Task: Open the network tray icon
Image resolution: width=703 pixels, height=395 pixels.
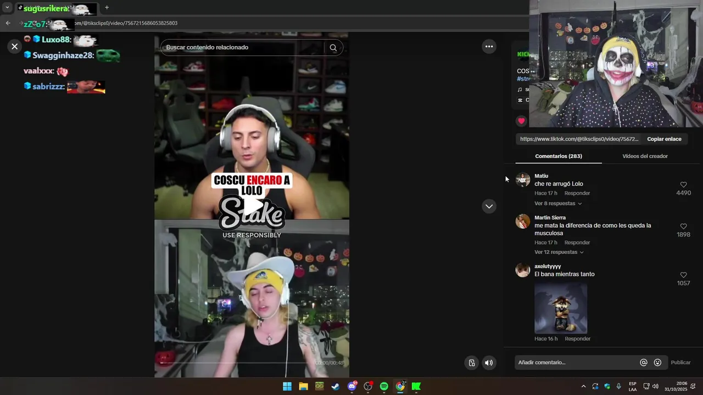Action: (646, 386)
